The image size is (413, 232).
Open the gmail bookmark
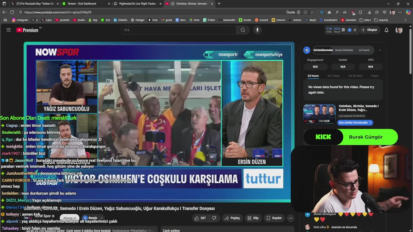(x=166, y=20)
